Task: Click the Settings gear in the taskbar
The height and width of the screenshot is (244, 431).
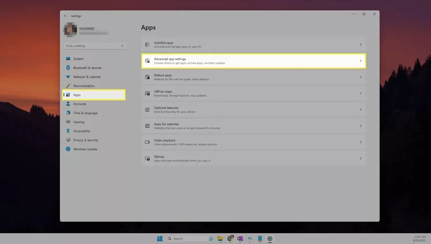Action: coord(270,238)
